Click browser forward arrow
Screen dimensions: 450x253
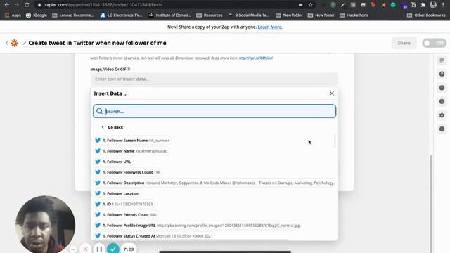(17, 5)
